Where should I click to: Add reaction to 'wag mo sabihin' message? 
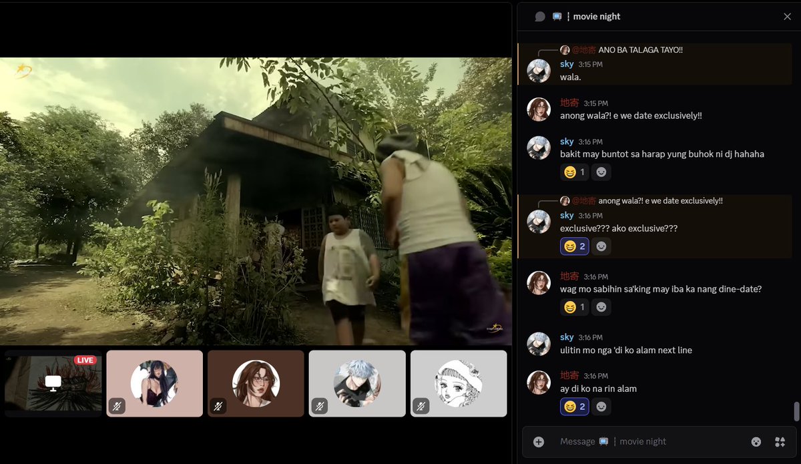601,307
